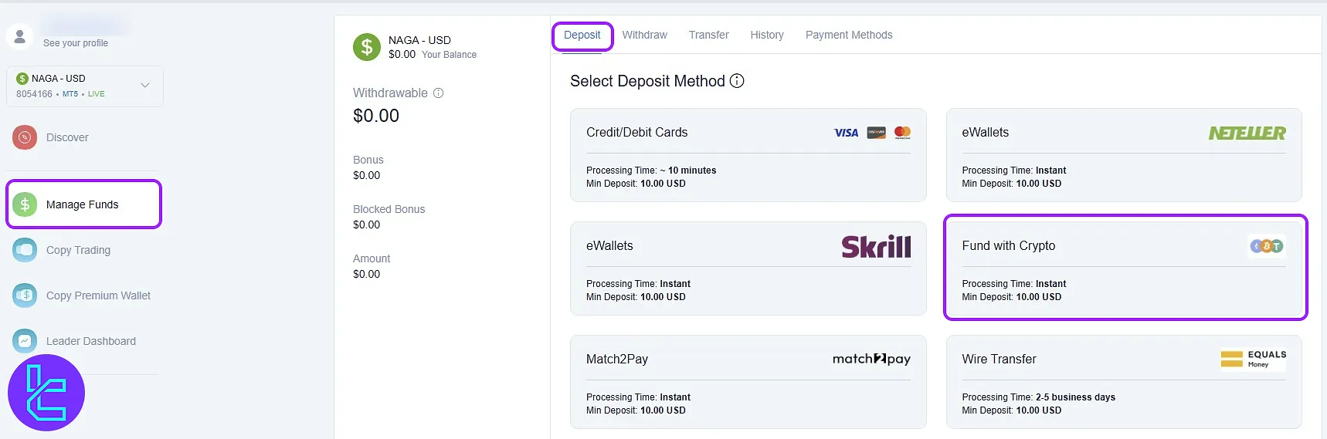
Task: Select the Manage Funds dollar icon
Action: [25, 204]
